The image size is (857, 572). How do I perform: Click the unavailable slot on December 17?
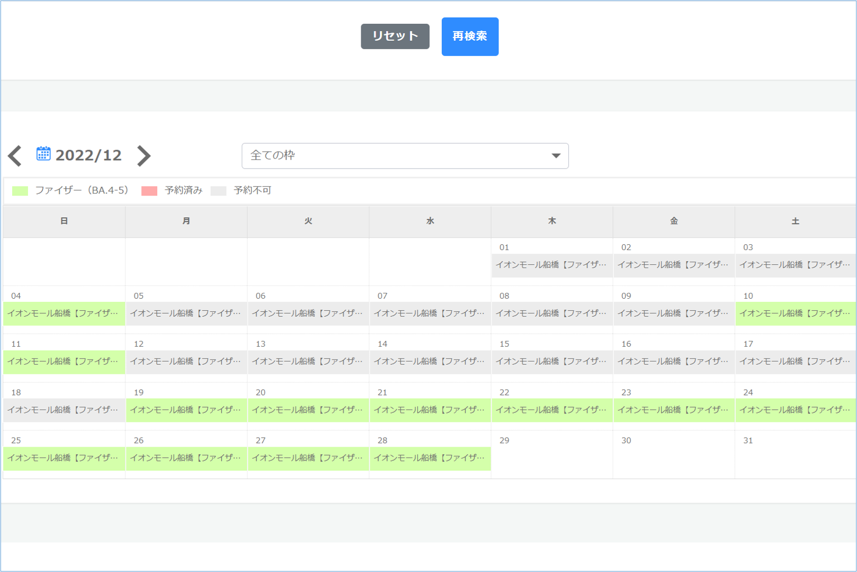point(796,362)
